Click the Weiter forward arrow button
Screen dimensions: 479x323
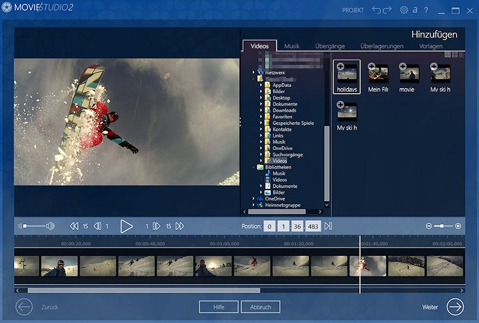(455, 307)
